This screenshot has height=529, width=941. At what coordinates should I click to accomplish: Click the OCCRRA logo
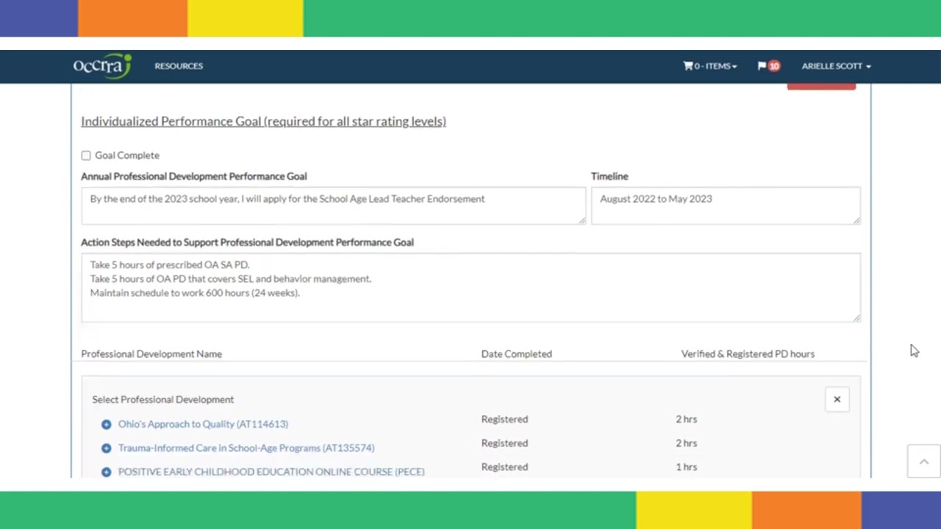tap(101, 65)
